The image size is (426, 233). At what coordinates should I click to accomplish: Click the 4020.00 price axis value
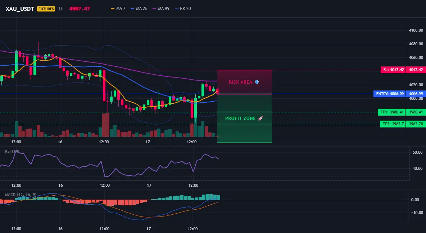(x=416, y=85)
